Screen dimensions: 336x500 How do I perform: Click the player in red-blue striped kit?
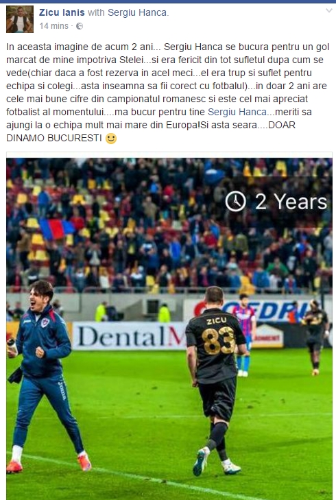click(244, 335)
